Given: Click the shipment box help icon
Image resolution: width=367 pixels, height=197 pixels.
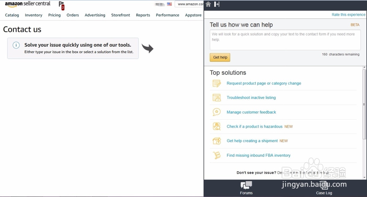Looking at the screenshot, I should (217, 141).
